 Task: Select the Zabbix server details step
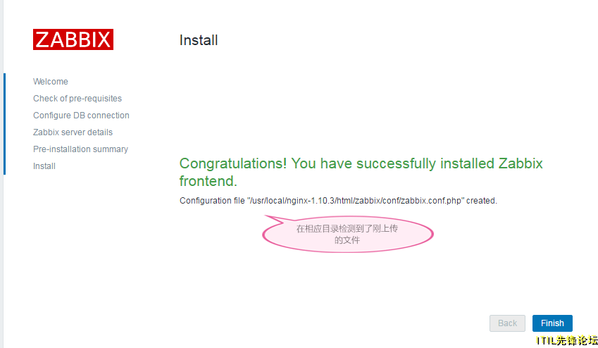pyautogui.click(x=73, y=132)
